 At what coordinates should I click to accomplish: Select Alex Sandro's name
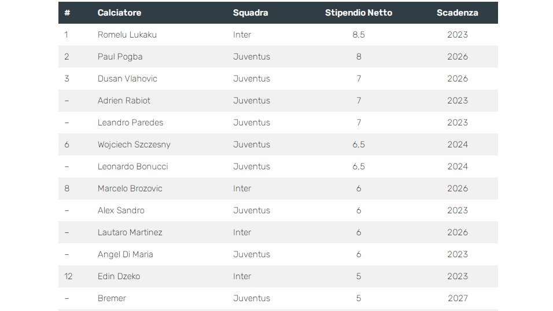point(121,210)
